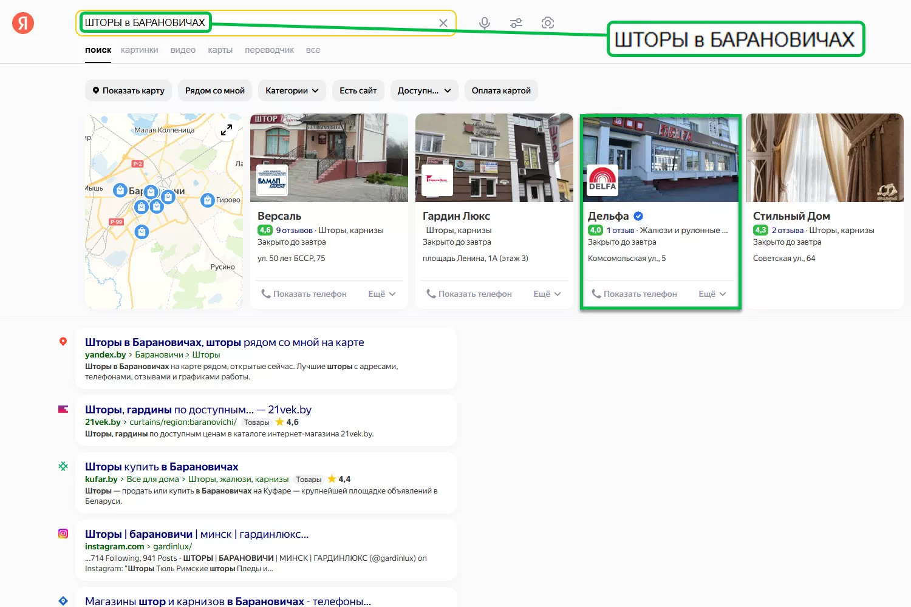Open search settings via the sliders icon
This screenshot has width=911, height=607.
pos(516,23)
